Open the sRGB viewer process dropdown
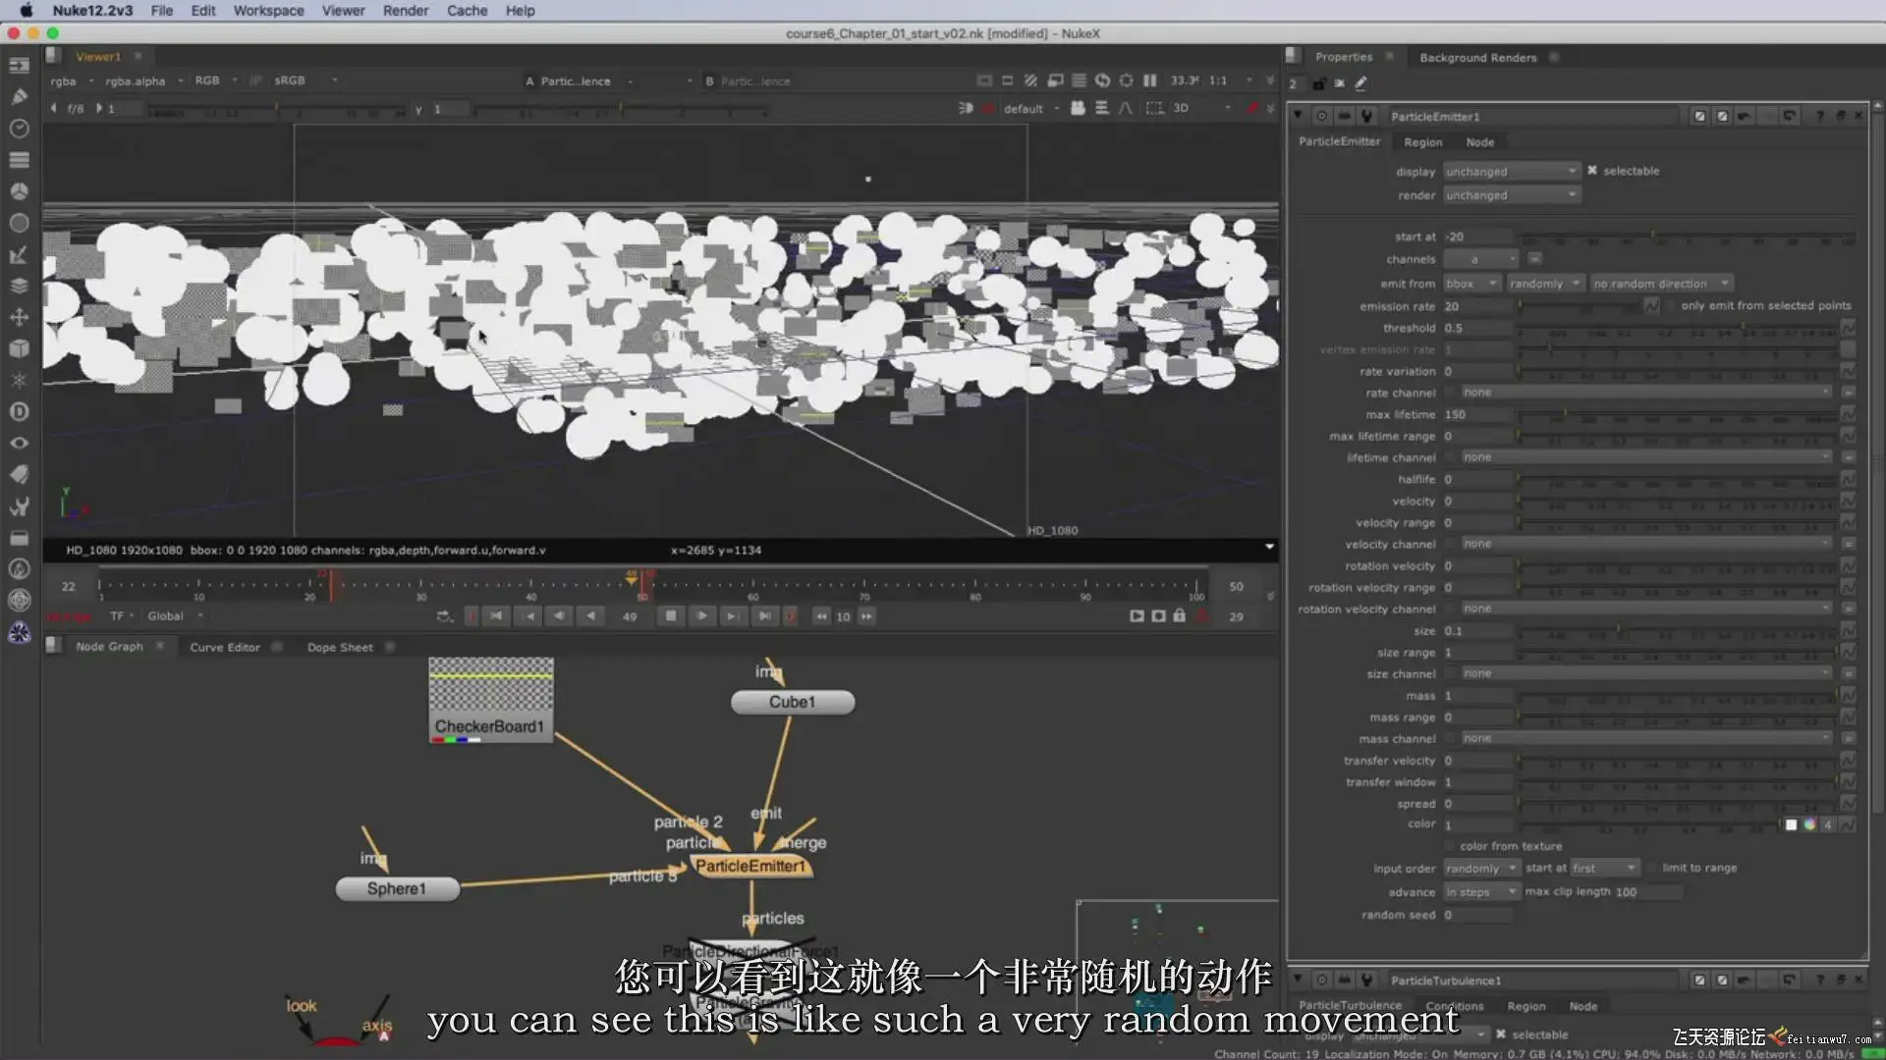The image size is (1886, 1060). click(x=306, y=81)
